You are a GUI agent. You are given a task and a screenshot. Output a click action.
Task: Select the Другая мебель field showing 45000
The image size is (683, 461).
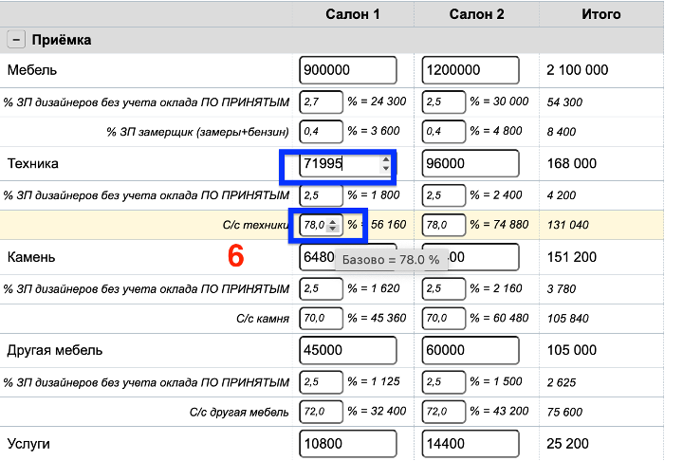[347, 350]
